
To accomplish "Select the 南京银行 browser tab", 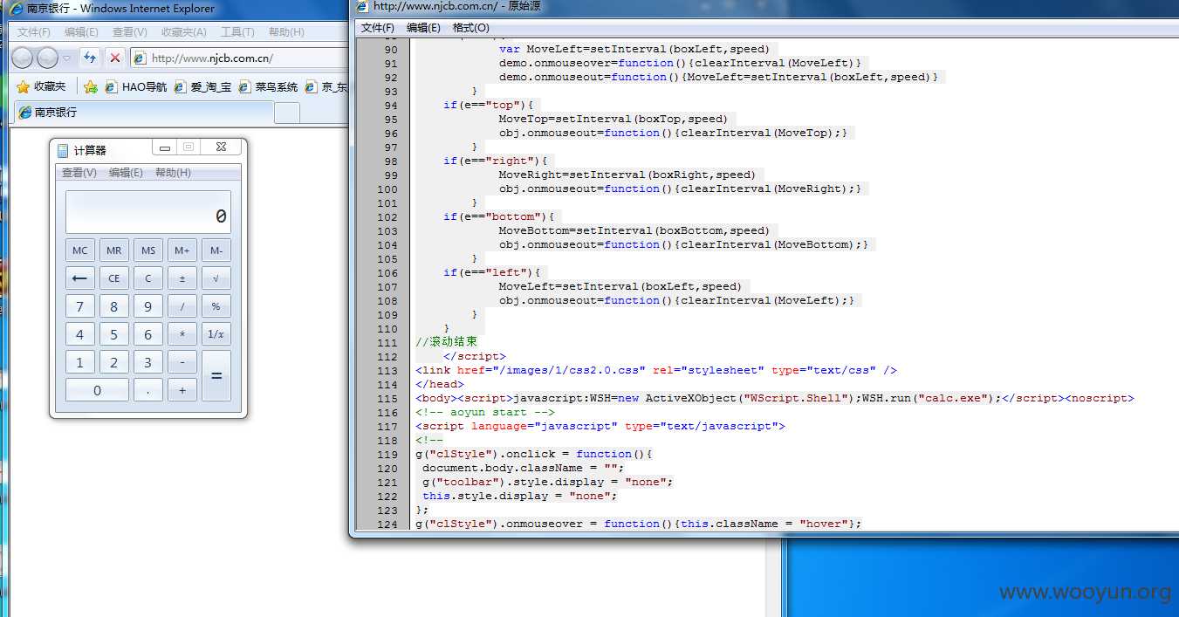I will [143, 113].
